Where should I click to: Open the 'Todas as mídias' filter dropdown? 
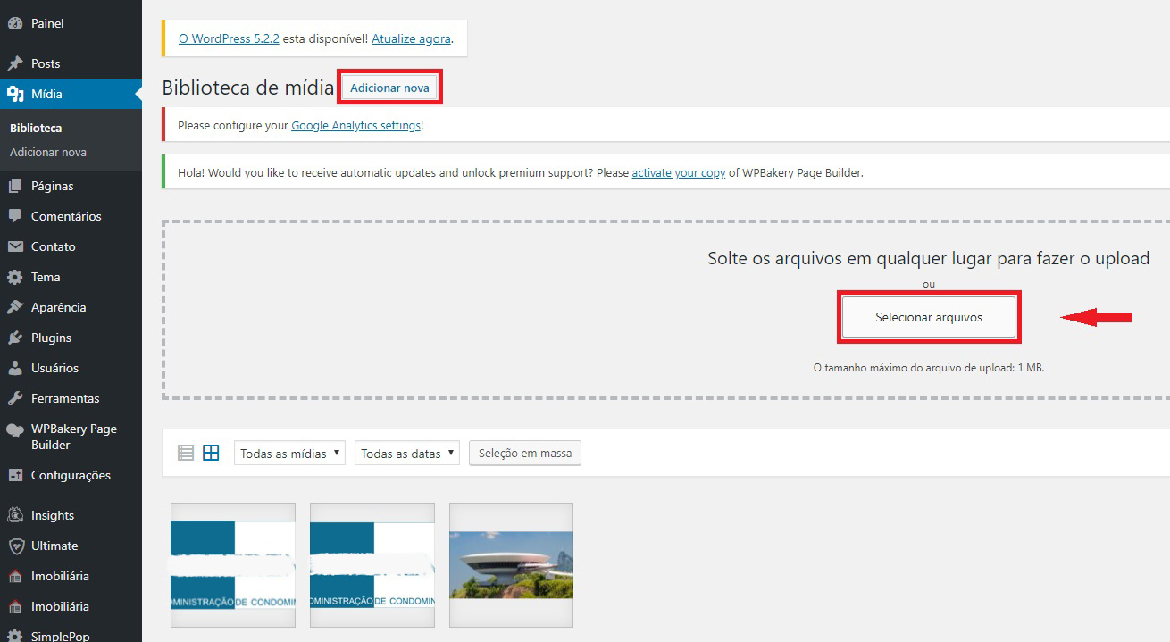(x=288, y=452)
